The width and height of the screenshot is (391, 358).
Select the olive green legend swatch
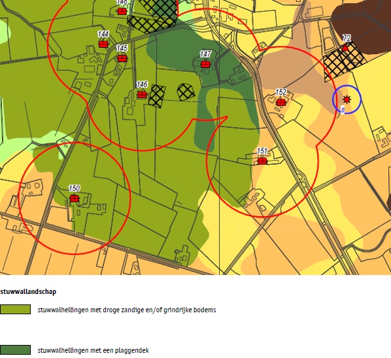pyautogui.click(x=16, y=310)
